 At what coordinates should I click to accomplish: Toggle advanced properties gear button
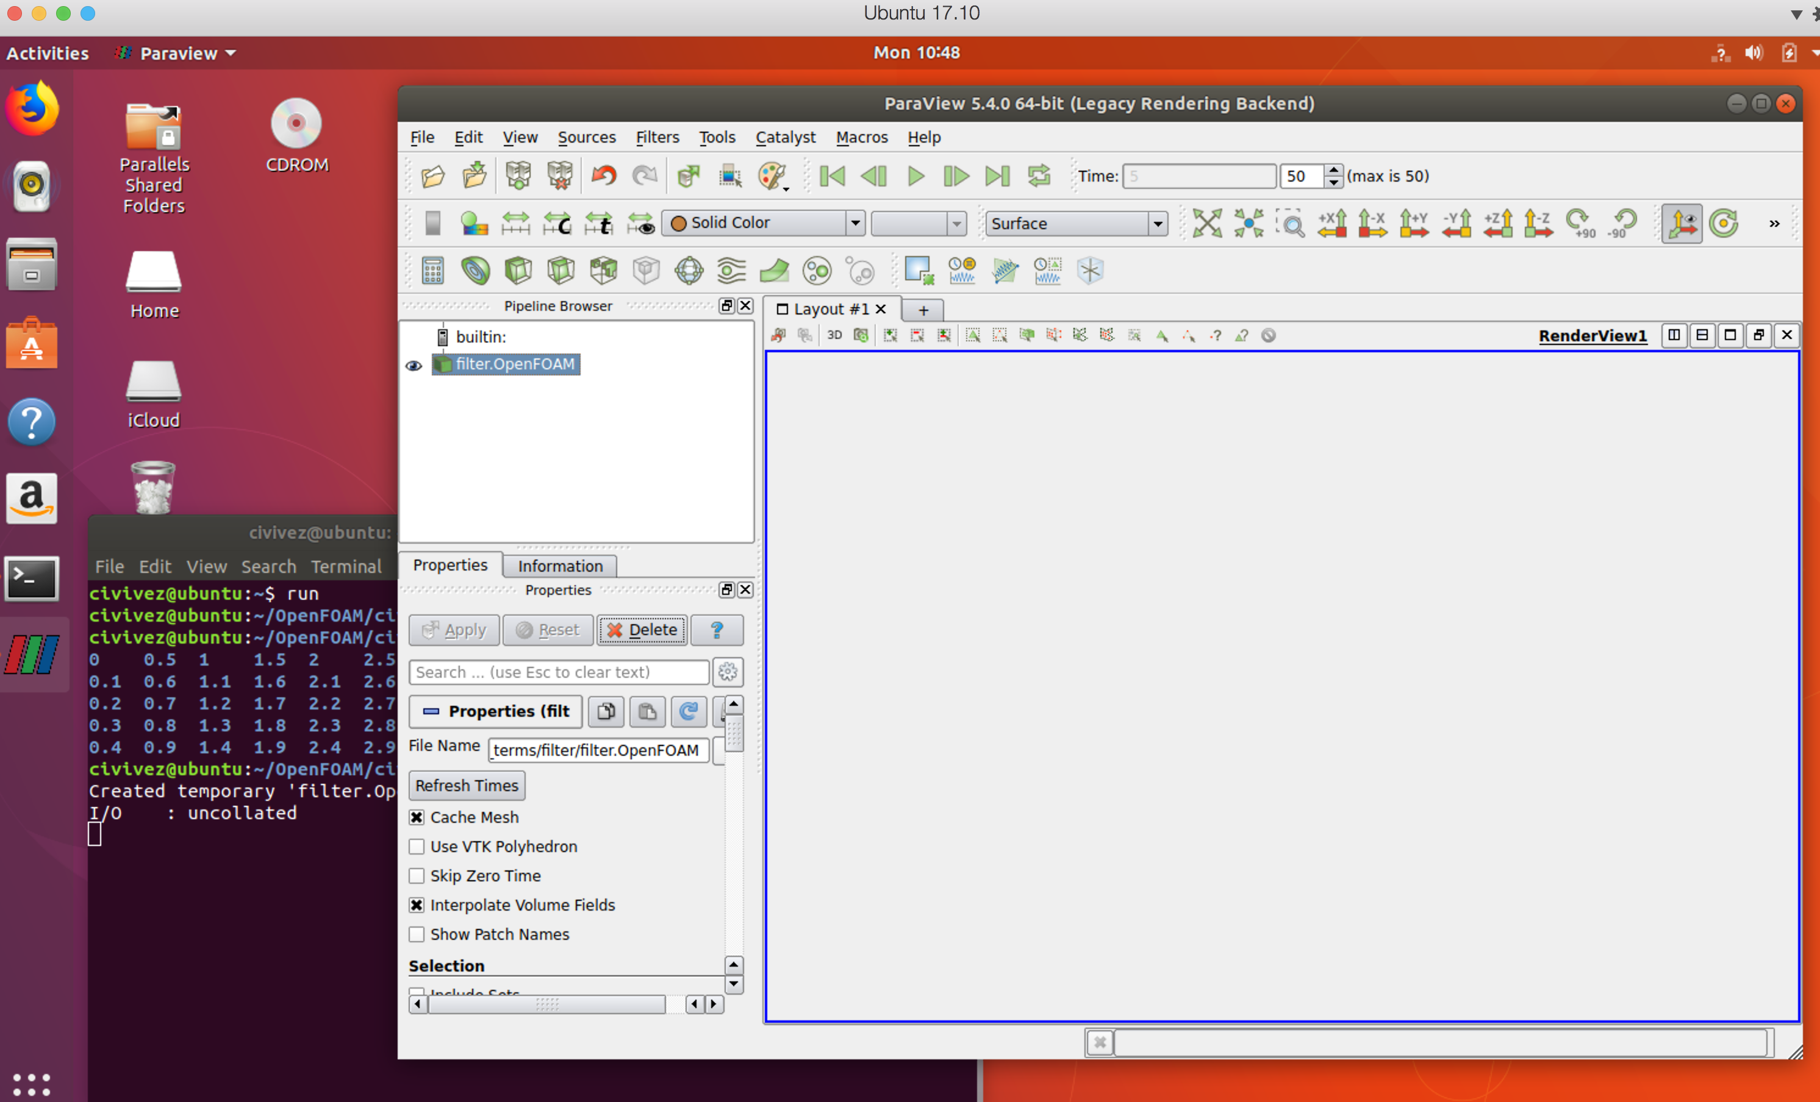[x=728, y=672]
